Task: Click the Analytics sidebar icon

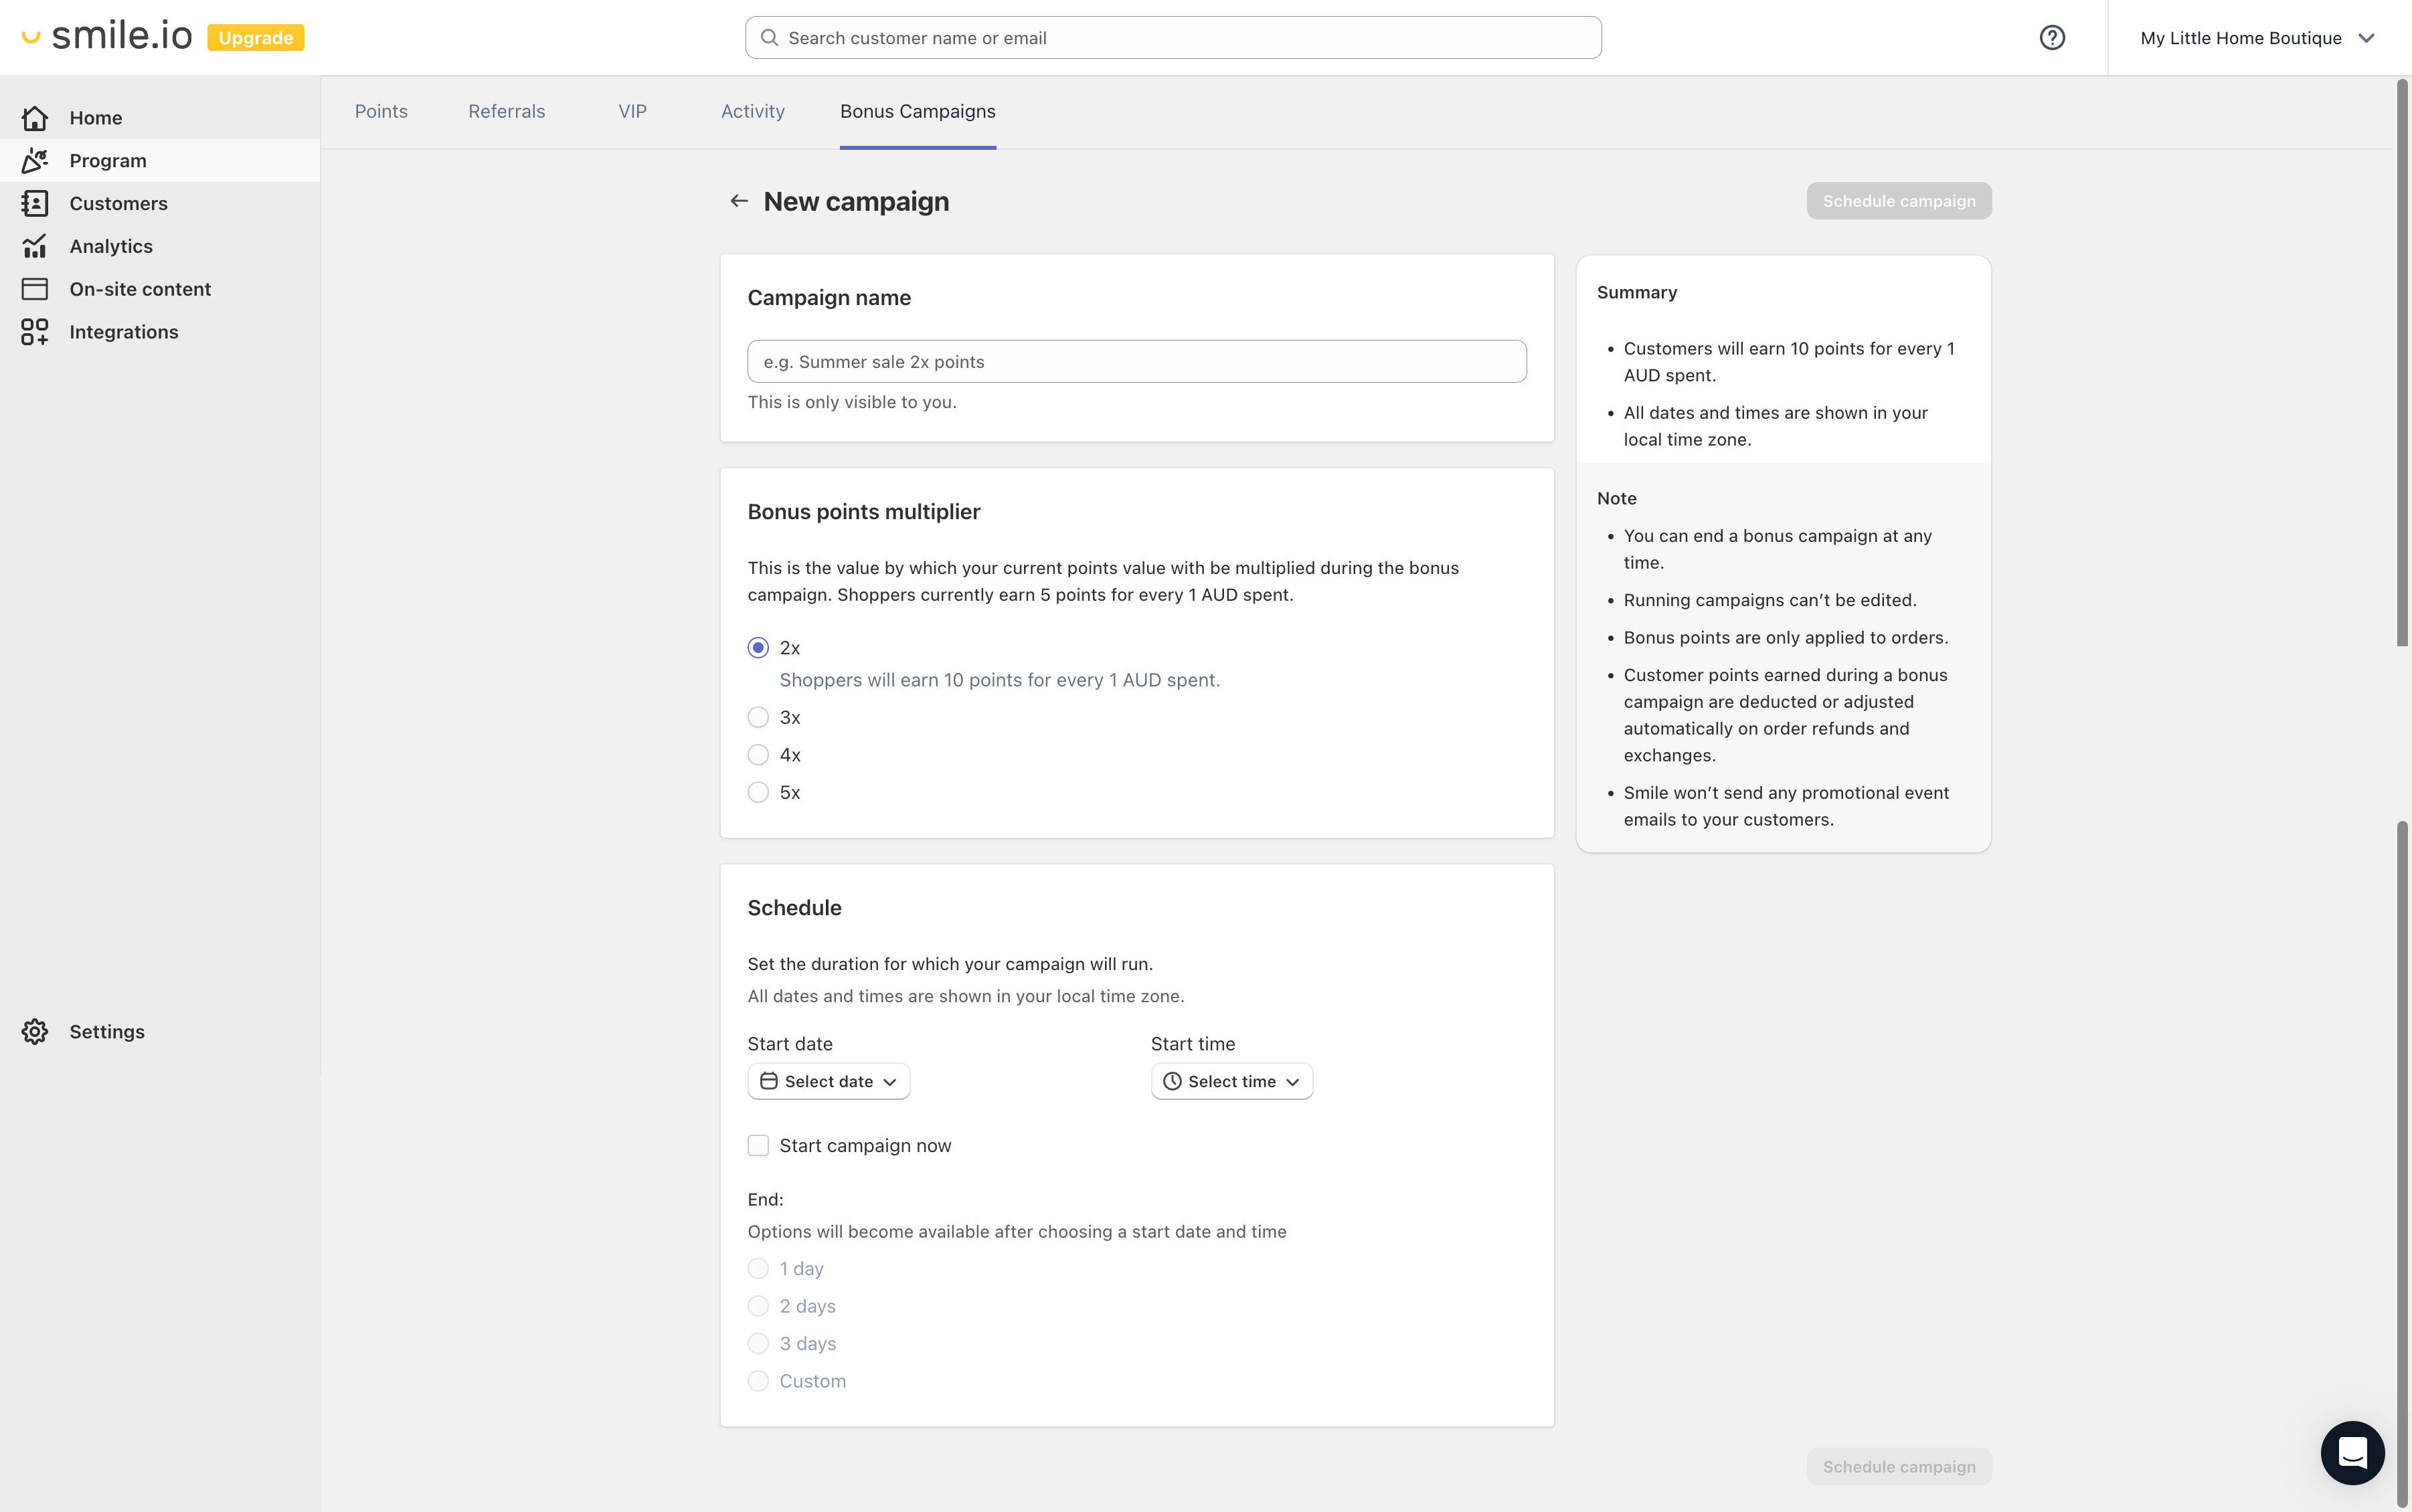Action: point(35,246)
